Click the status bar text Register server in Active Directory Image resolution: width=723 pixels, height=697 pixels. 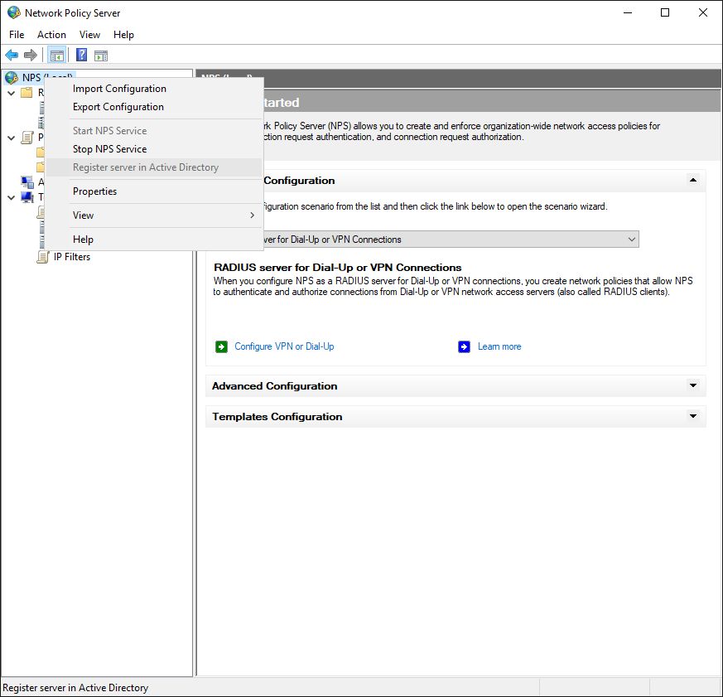[x=75, y=688]
